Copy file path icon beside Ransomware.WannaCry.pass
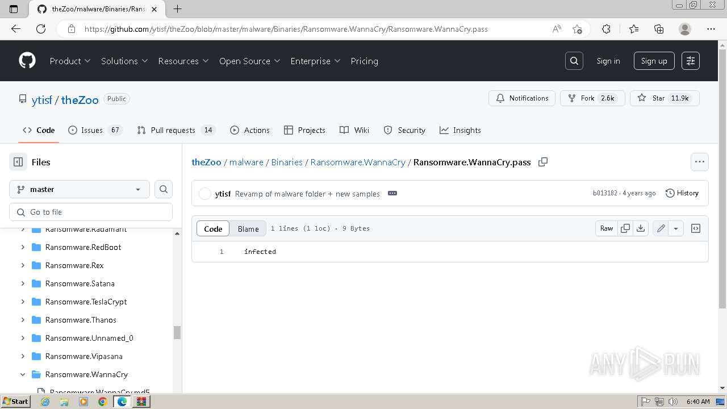Viewport: 727px width, 409px height. [543, 162]
